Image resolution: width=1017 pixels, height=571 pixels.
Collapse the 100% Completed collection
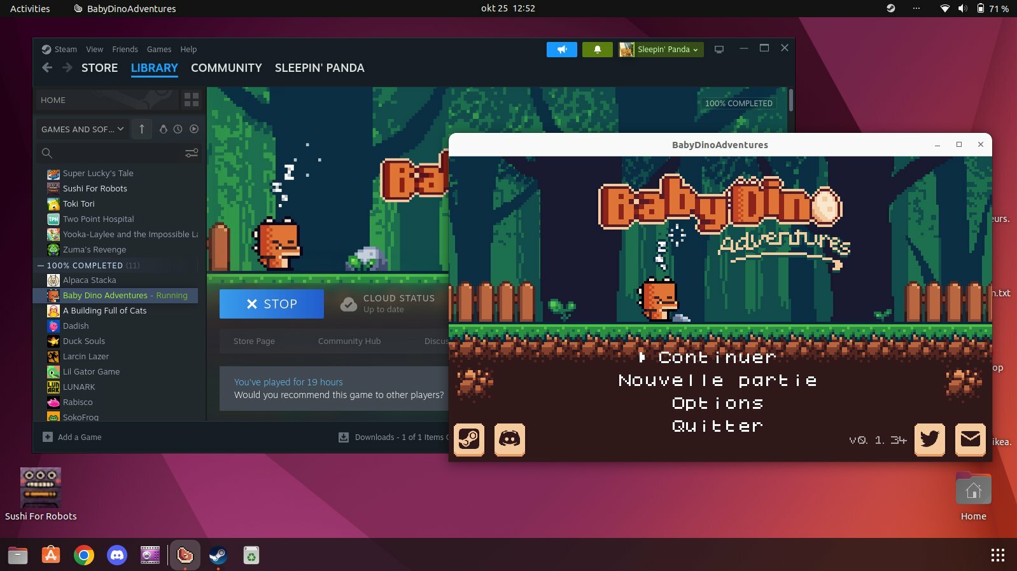[x=41, y=266]
